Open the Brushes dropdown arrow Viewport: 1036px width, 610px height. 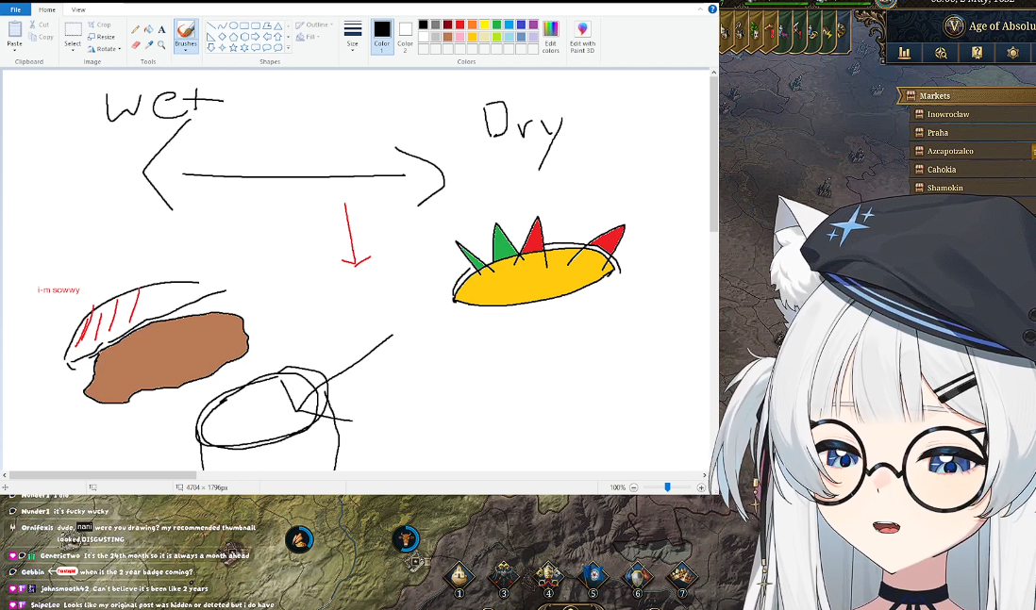(186, 50)
